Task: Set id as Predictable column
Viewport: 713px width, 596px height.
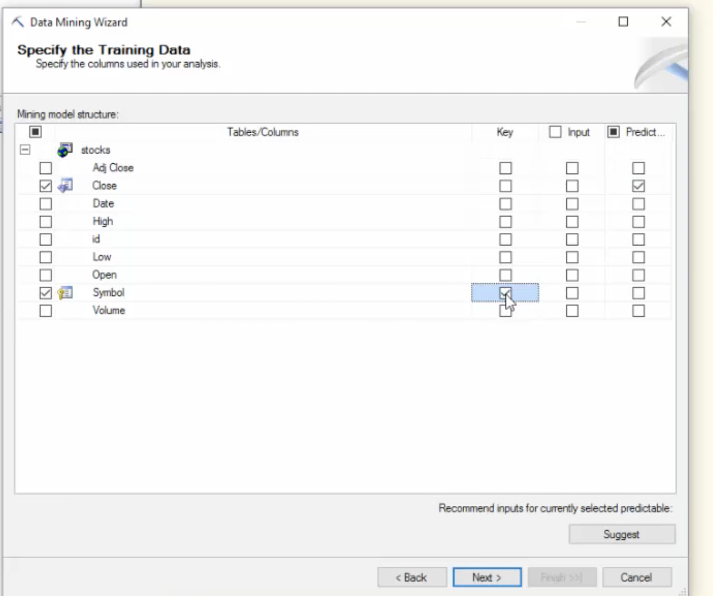Action: (x=639, y=239)
